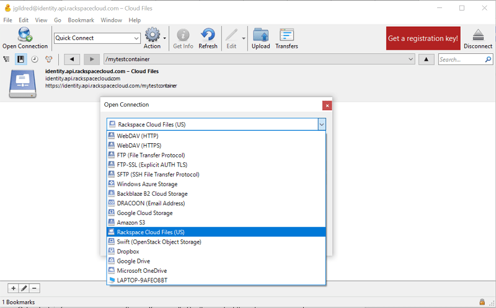Add a new bookmark

pyautogui.click(x=13, y=288)
